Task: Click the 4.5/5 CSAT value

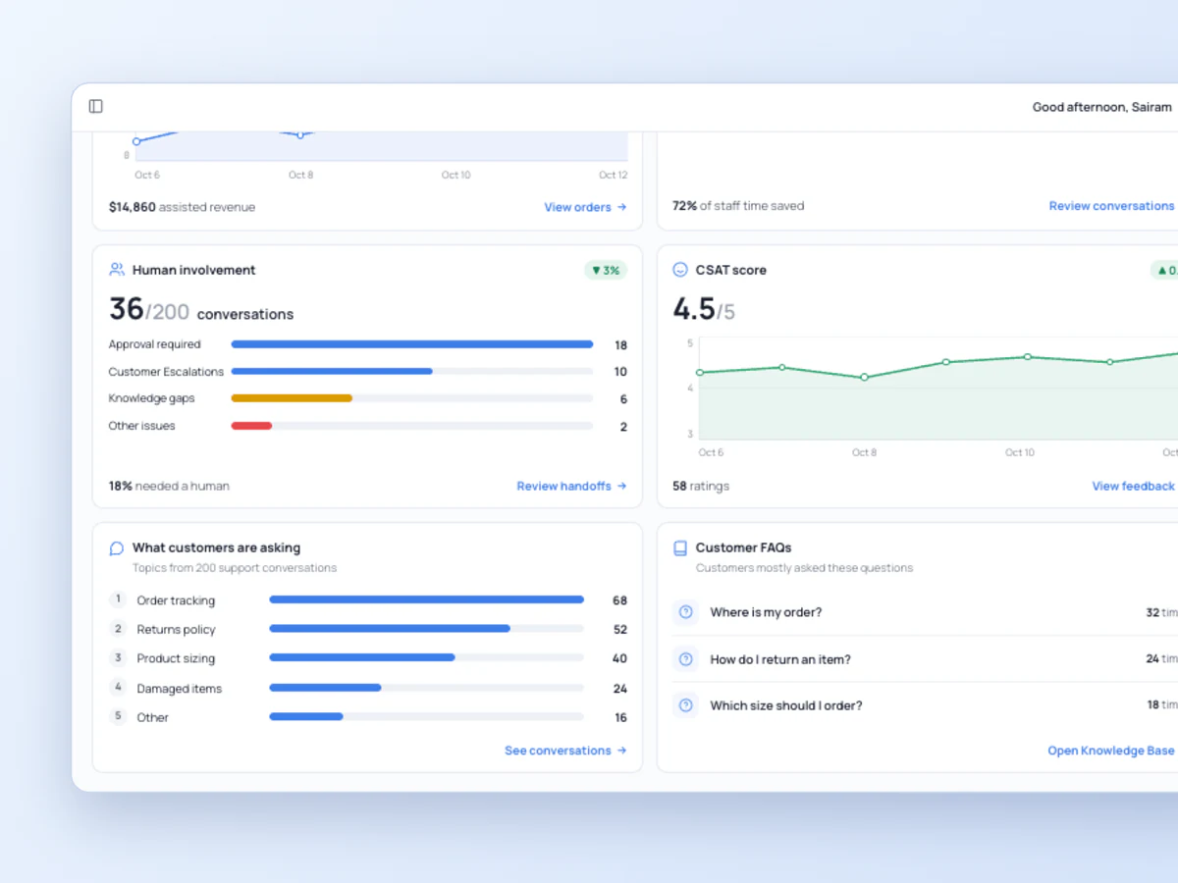Action: coord(704,310)
